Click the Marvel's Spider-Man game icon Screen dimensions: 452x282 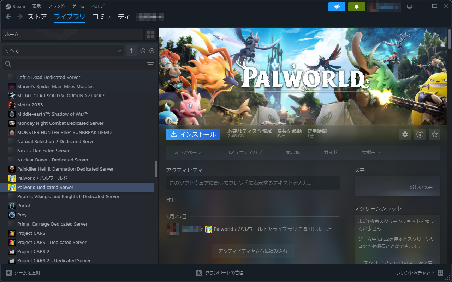tap(12, 86)
